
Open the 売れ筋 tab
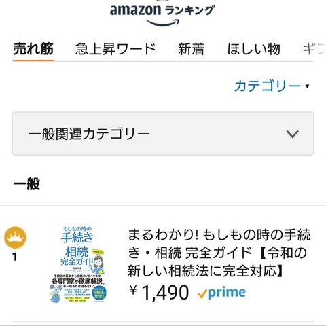(33, 49)
